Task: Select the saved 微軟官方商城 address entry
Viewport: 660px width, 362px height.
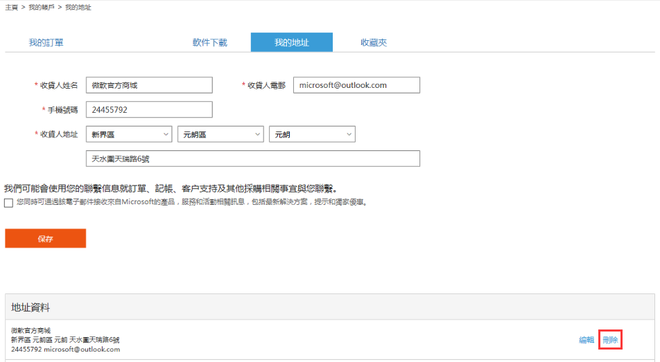Action: [x=66, y=340]
